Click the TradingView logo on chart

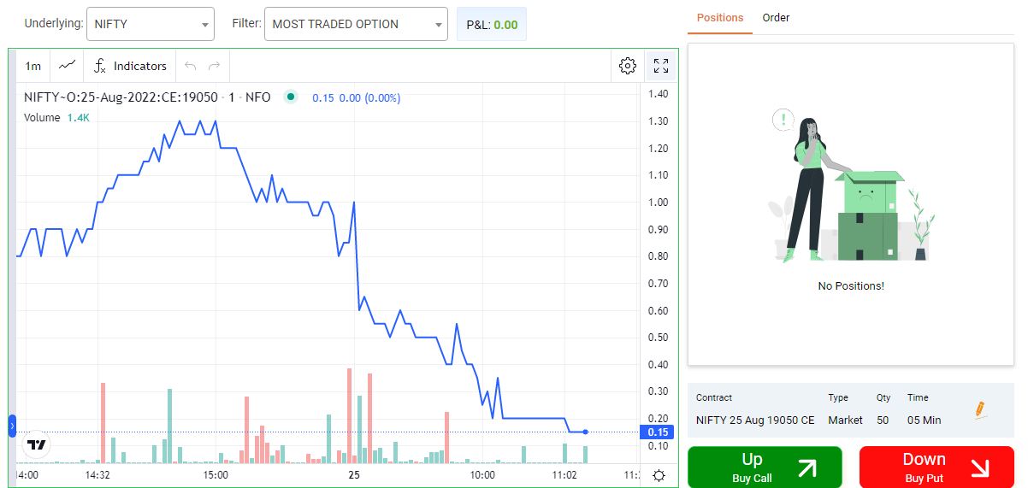36,444
